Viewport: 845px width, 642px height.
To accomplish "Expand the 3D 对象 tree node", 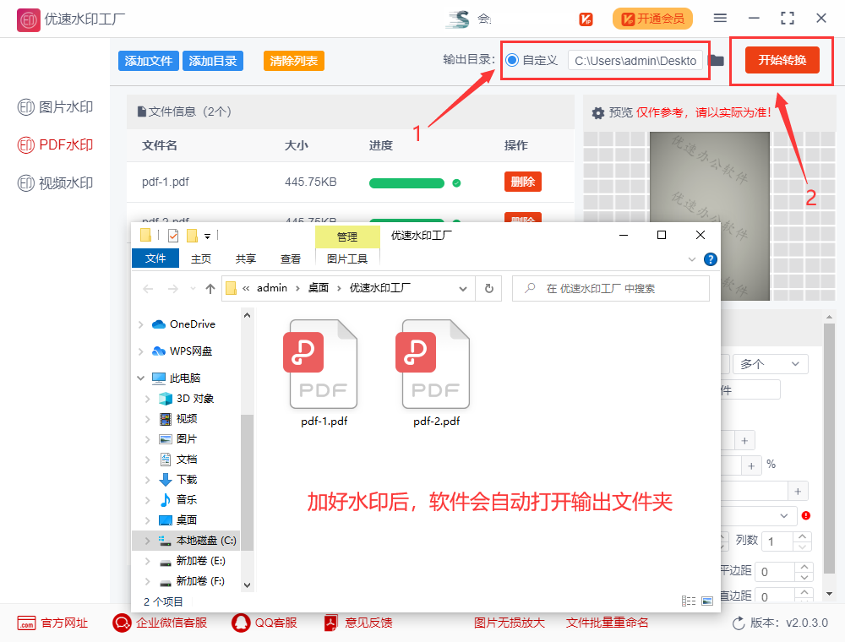I will point(147,399).
